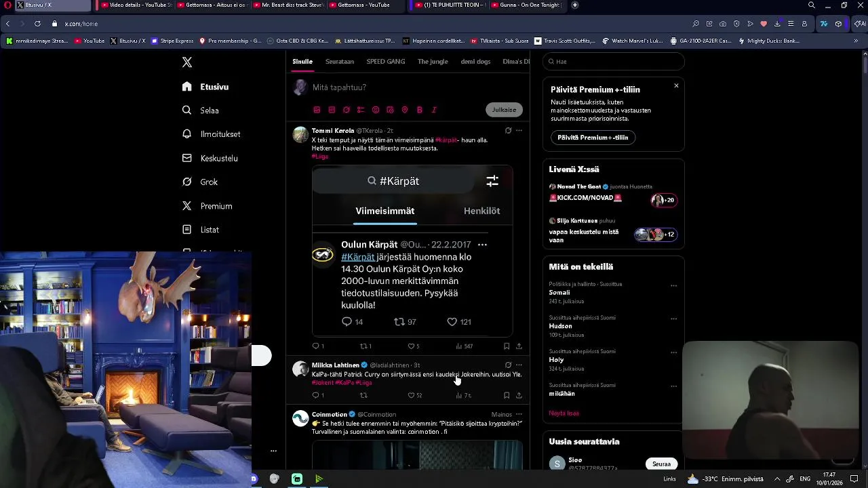The height and width of the screenshot is (488, 868).
Task: Open mikähän trend options menu
Action: (673, 386)
